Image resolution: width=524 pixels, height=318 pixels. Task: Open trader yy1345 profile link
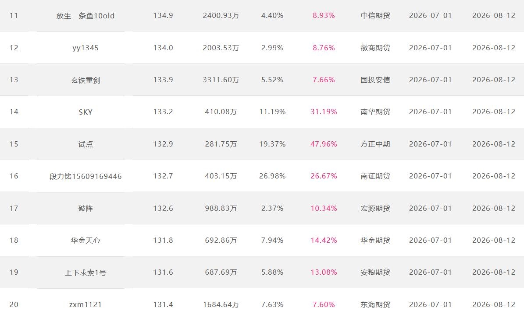click(x=85, y=48)
